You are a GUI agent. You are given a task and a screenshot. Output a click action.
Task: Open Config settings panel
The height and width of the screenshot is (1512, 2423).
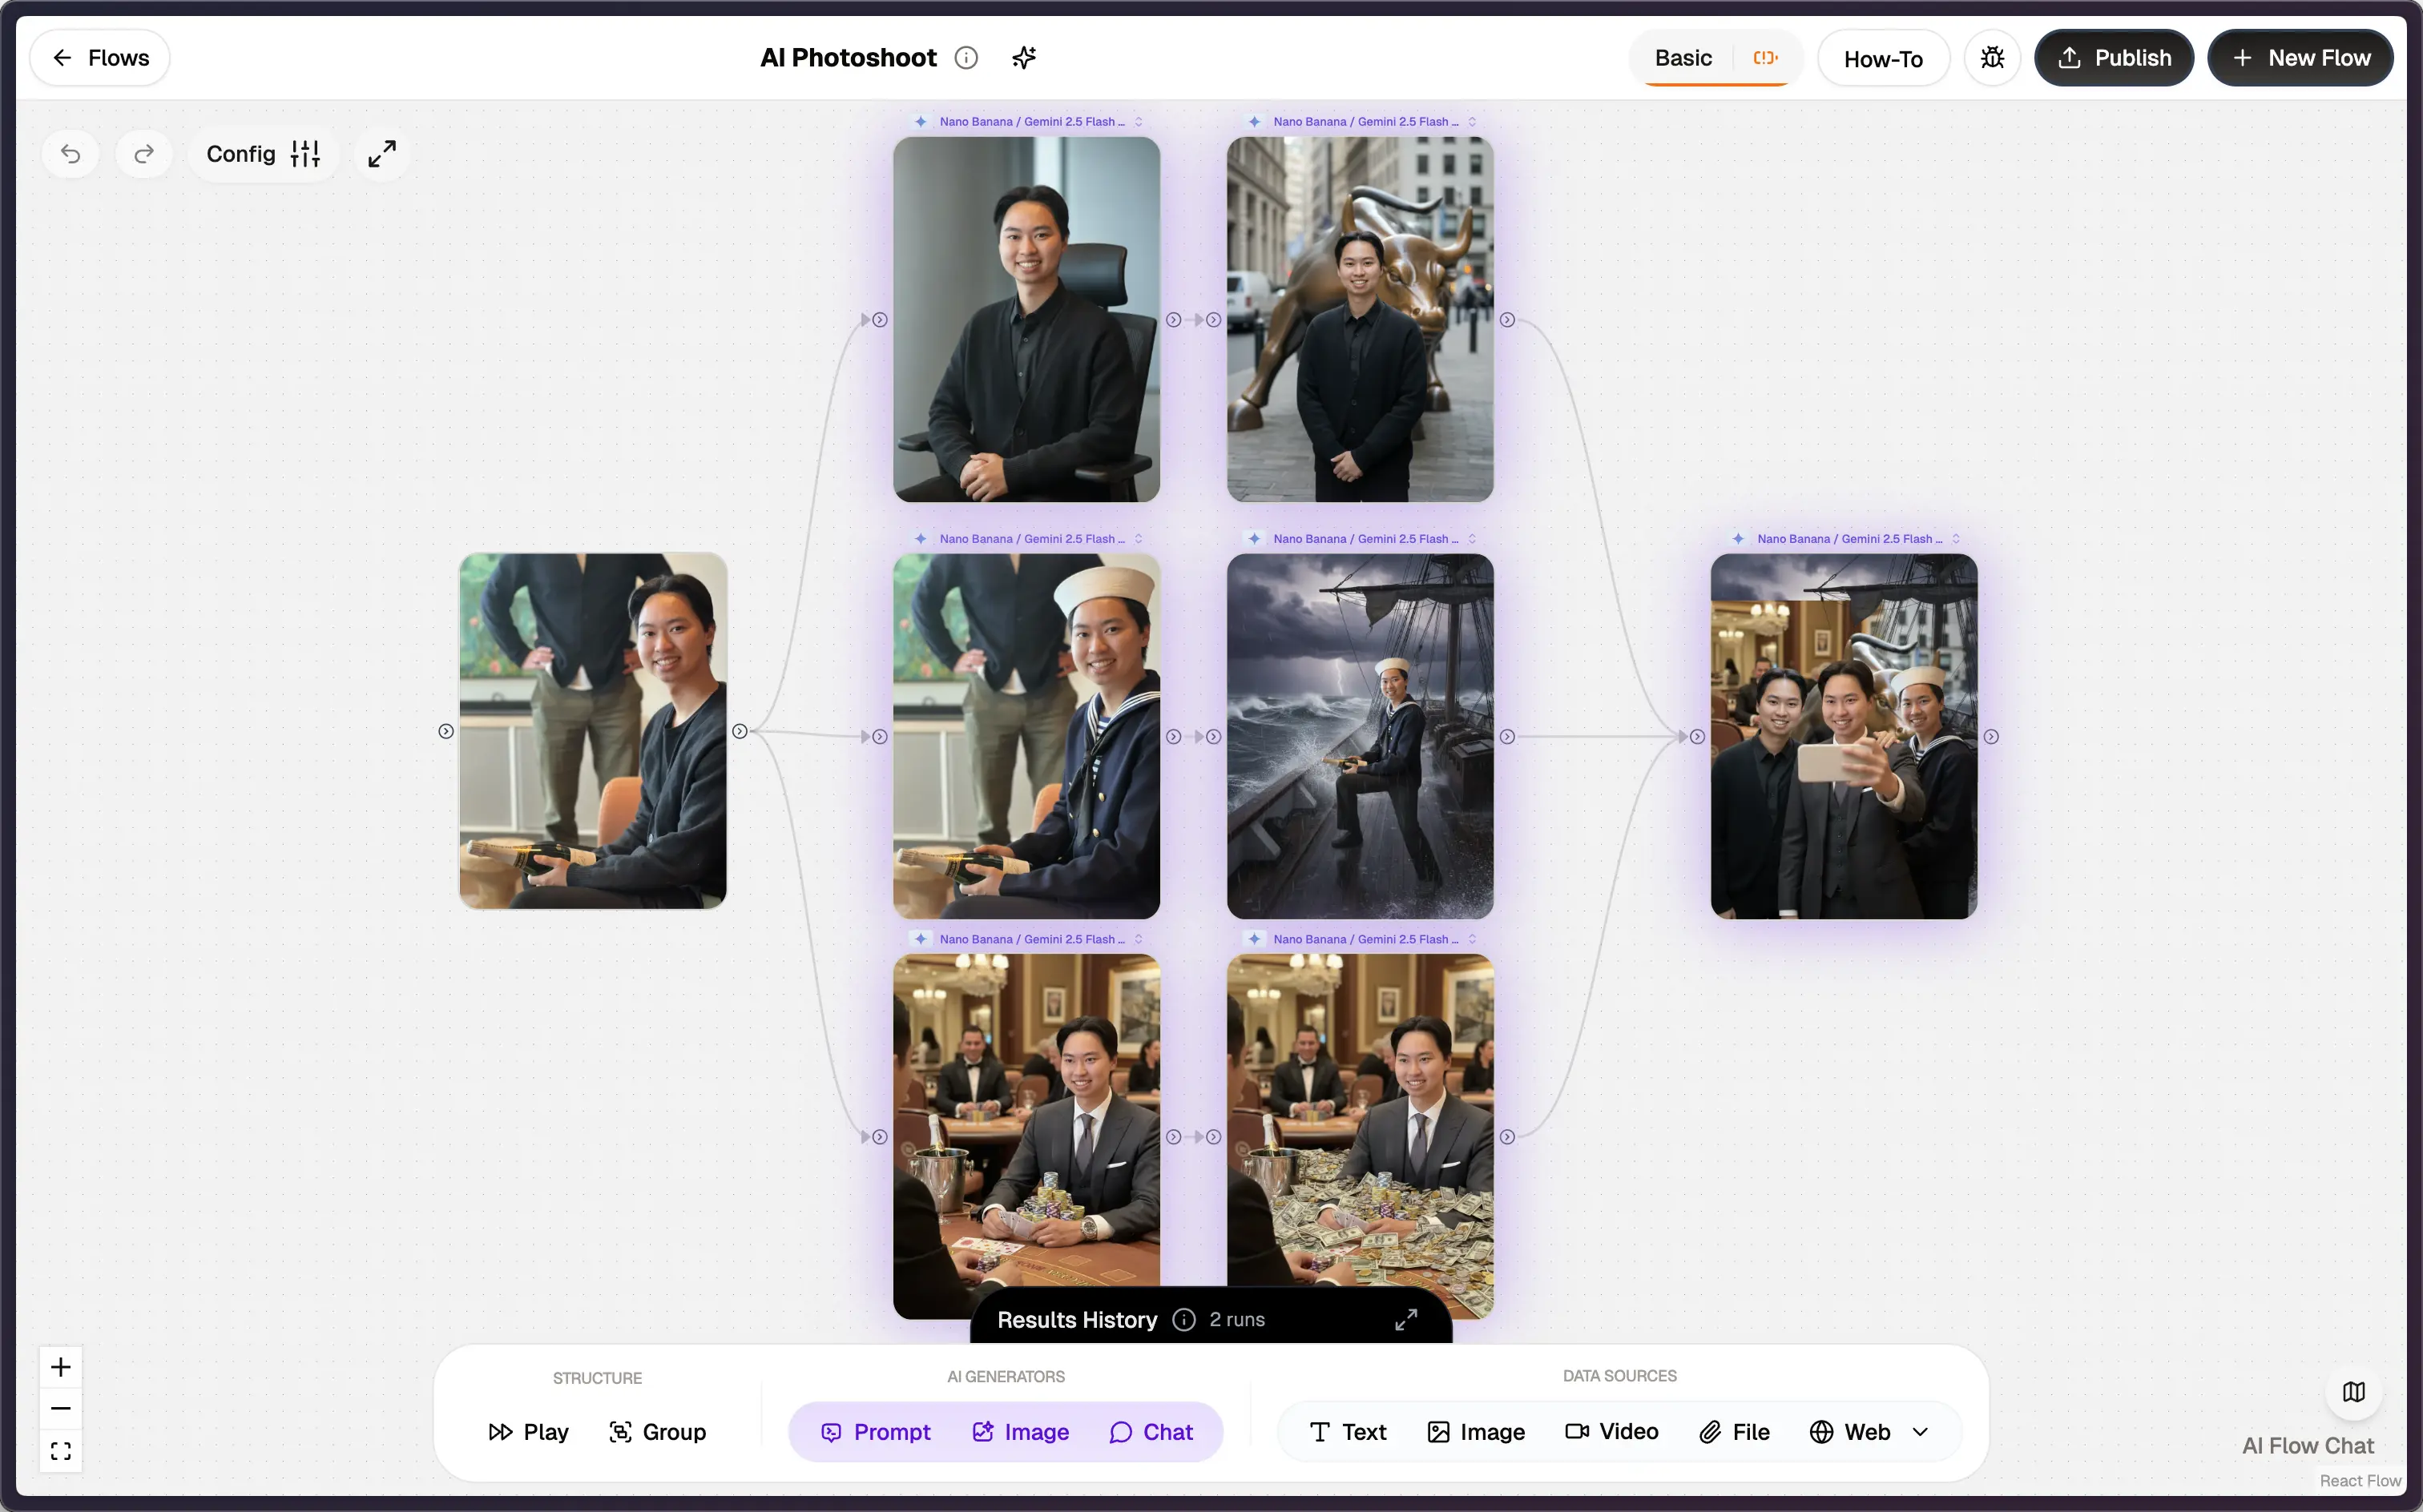coord(263,154)
